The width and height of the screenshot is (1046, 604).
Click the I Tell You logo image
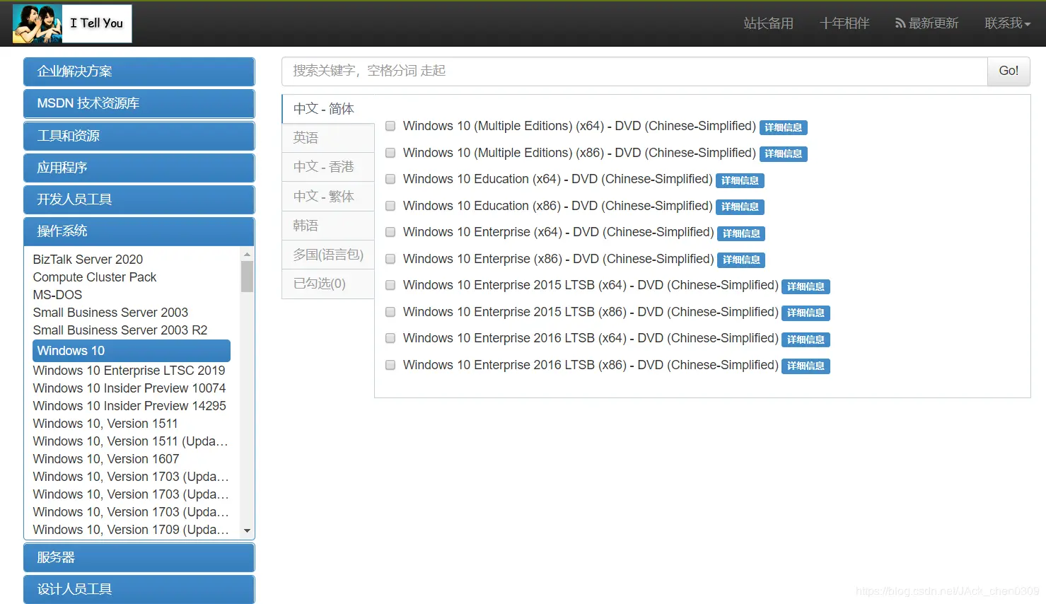click(72, 23)
